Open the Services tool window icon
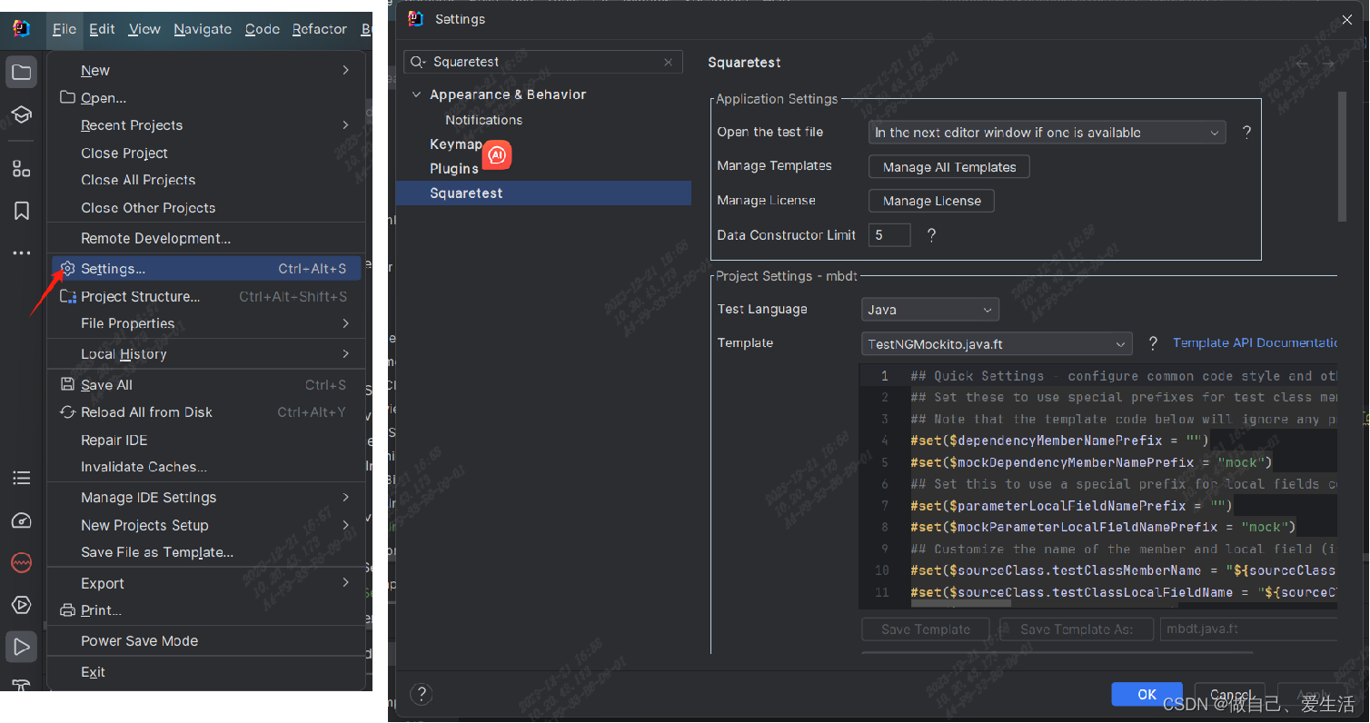This screenshot has height=723, width=1370. (x=22, y=605)
